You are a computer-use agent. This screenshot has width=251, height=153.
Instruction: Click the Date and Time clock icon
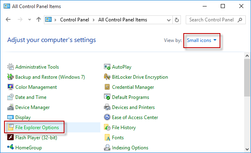point(10,97)
